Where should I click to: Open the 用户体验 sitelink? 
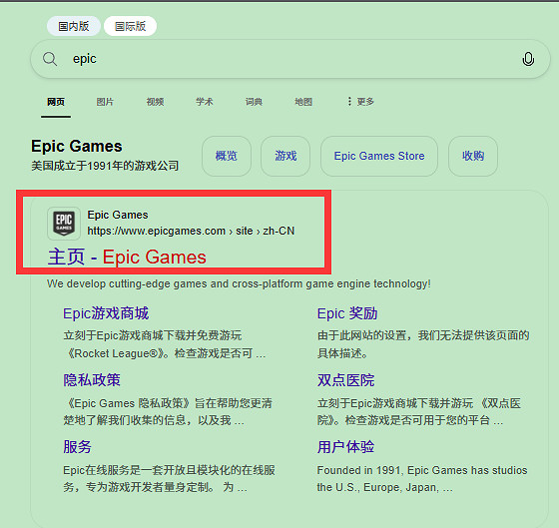[345, 447]
